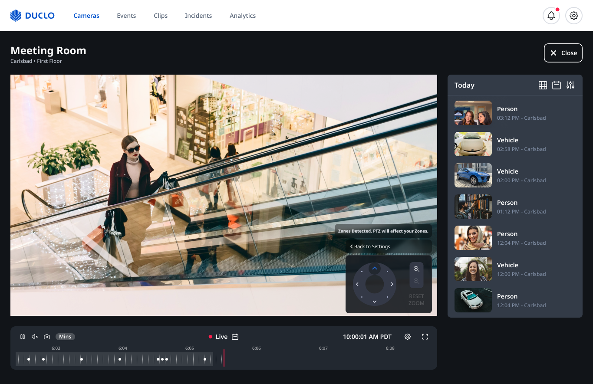Open the player settings gear
This screenshot has height=384, width=593.
(x=408, y=337)
